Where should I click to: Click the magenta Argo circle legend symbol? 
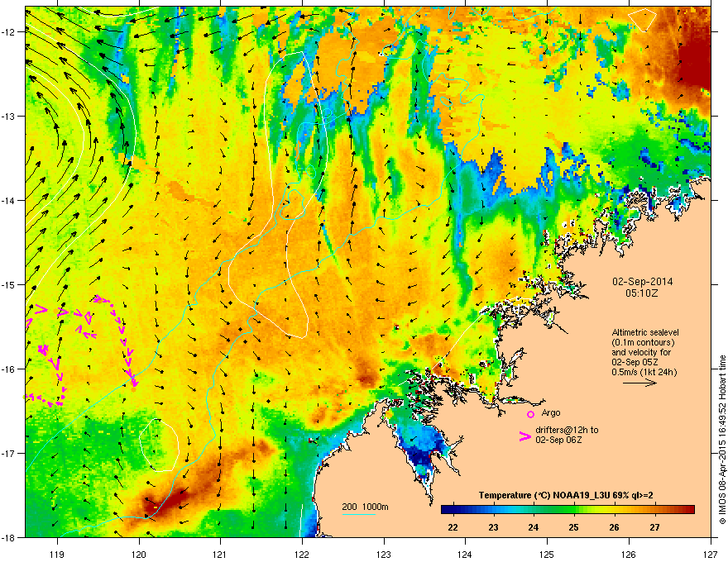[x=530, y=414]
